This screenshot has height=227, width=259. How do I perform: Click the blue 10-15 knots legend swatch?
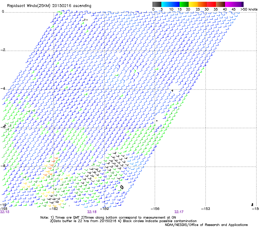click(175, 4)
